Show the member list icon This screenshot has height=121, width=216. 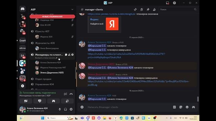pyautogui.click(x=154, y=9)
